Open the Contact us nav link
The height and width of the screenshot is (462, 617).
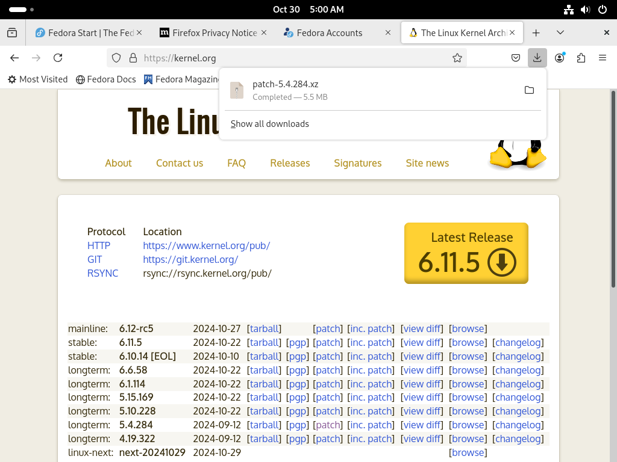click(x=180, y=164)
